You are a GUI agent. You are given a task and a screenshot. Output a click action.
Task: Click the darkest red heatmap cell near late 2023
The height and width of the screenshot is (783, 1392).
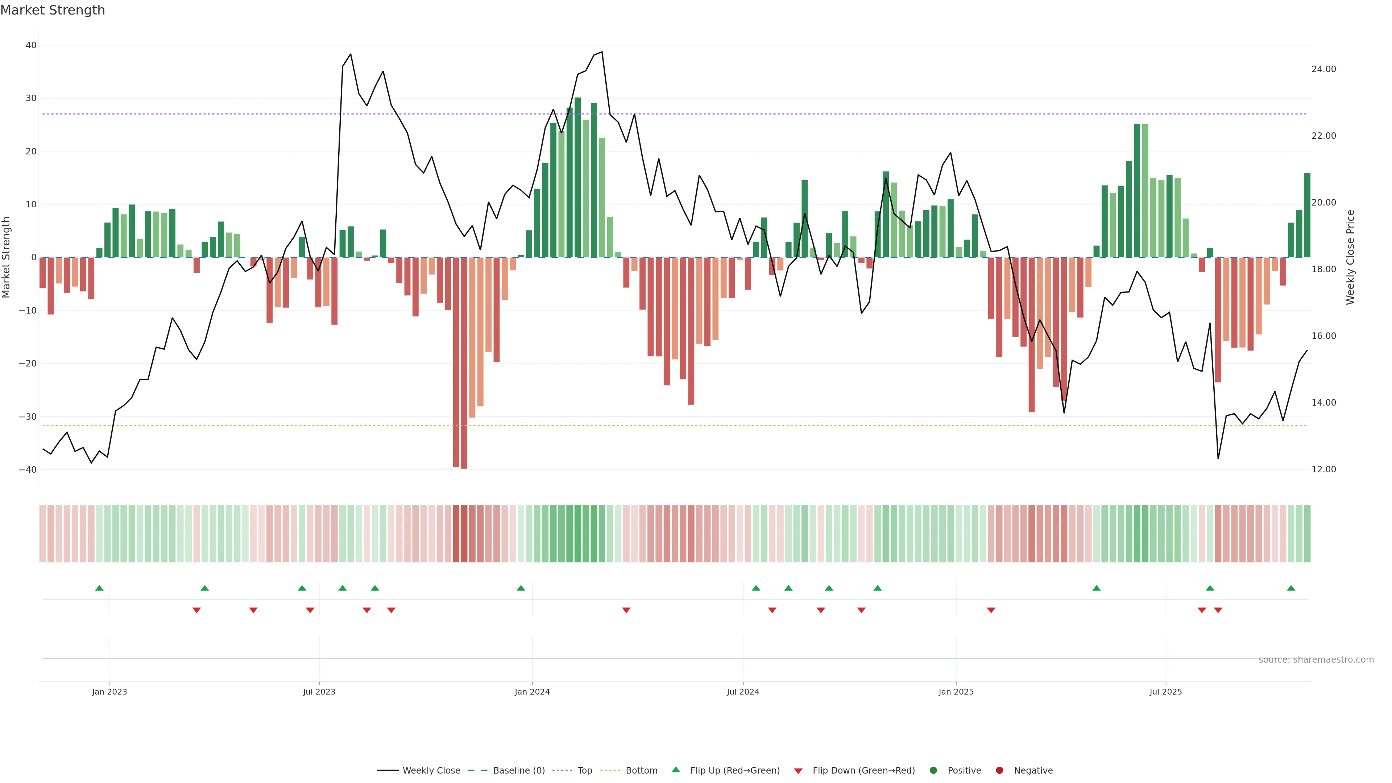464,534
